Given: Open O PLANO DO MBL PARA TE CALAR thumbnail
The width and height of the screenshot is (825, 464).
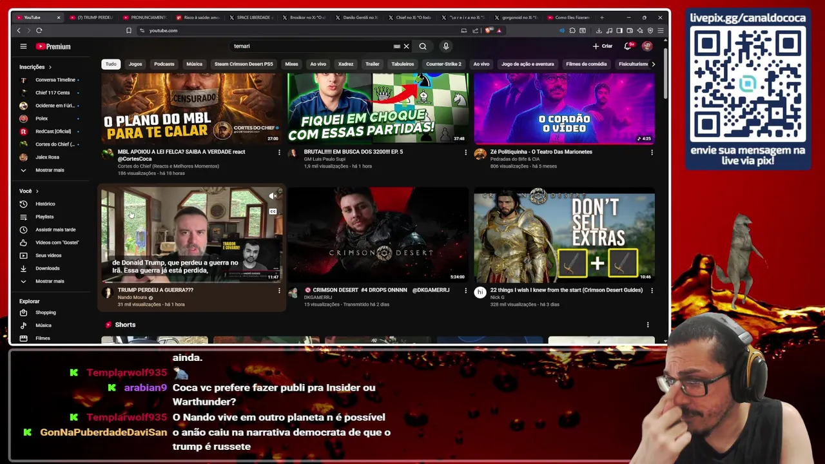Looking at the screenshot, I should click(x=191, y=108).
